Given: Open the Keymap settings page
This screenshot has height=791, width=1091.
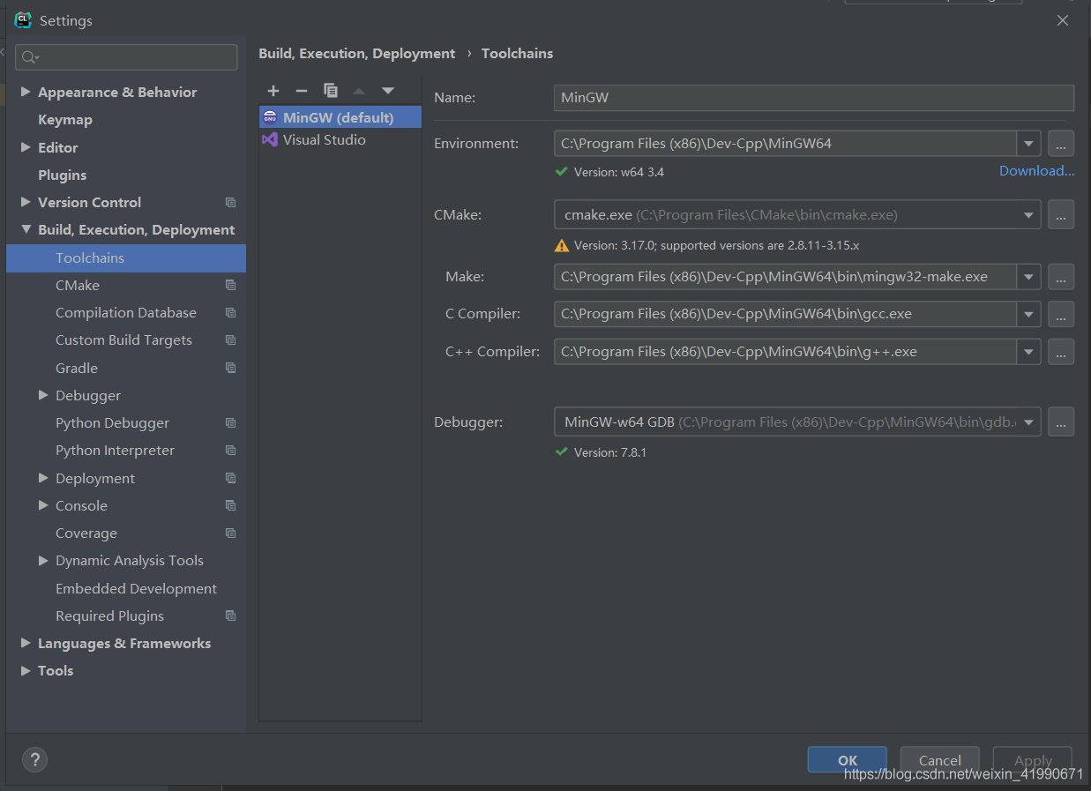Looking at the screenshot, I should pyautogui.click(x=65, y=120).
